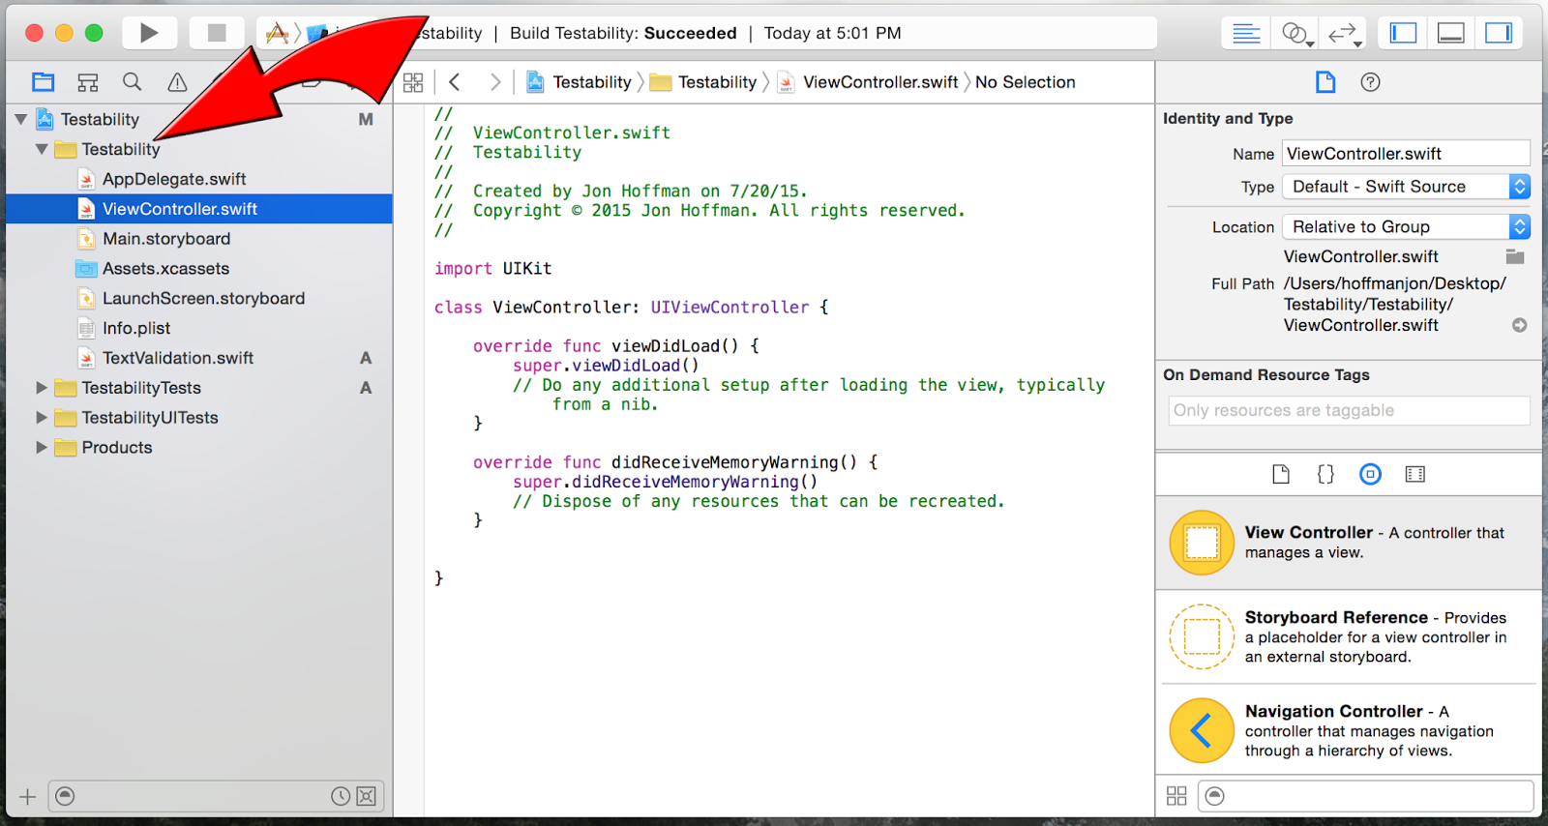This screenshot has width=1548, height=826.
Task: Stop the running build
Action: (217, 33)
